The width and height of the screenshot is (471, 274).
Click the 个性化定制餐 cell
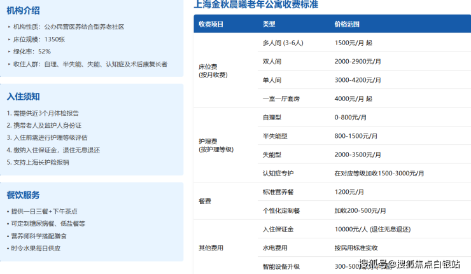[281, 210]
